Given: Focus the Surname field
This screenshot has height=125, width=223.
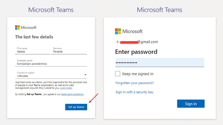Looking at the screenshot, I should (x=69, y=52).
